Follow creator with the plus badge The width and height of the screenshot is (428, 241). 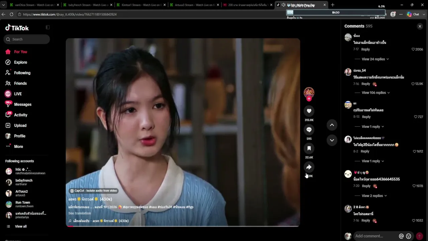coord(309,99)
